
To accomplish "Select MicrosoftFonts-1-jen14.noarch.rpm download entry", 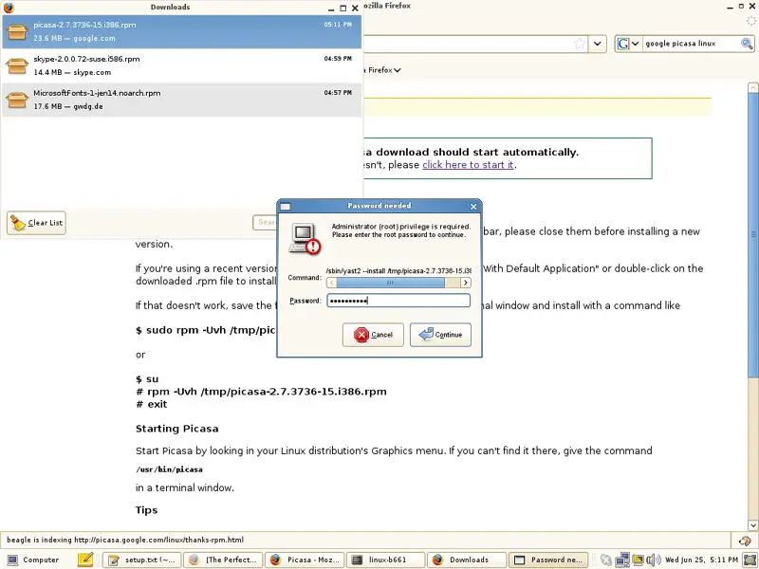I will pyautogui.click(x=181, y=100).
